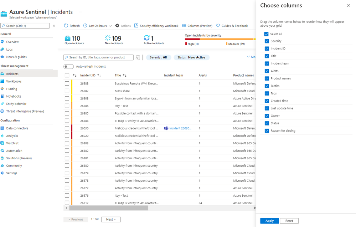Select the checkbox for incident 26030
Image resolution: width=356 pixels, height=227 pixels.
click(67, 128)
